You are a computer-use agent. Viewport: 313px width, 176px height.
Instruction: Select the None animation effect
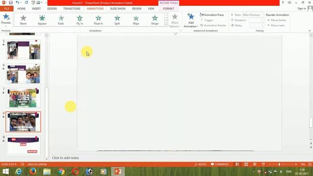click(x=23, y=20)
